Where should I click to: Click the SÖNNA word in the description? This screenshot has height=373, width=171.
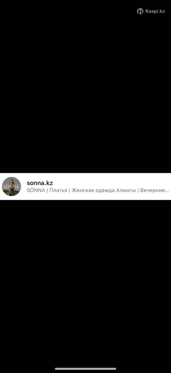pos(36,190)
